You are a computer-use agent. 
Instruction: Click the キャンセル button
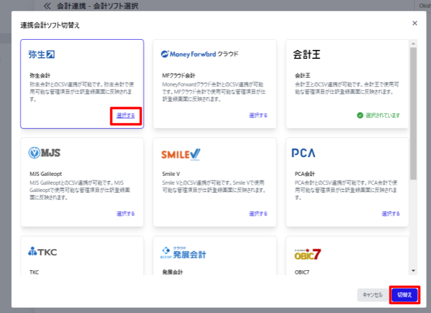coord(373,295)
